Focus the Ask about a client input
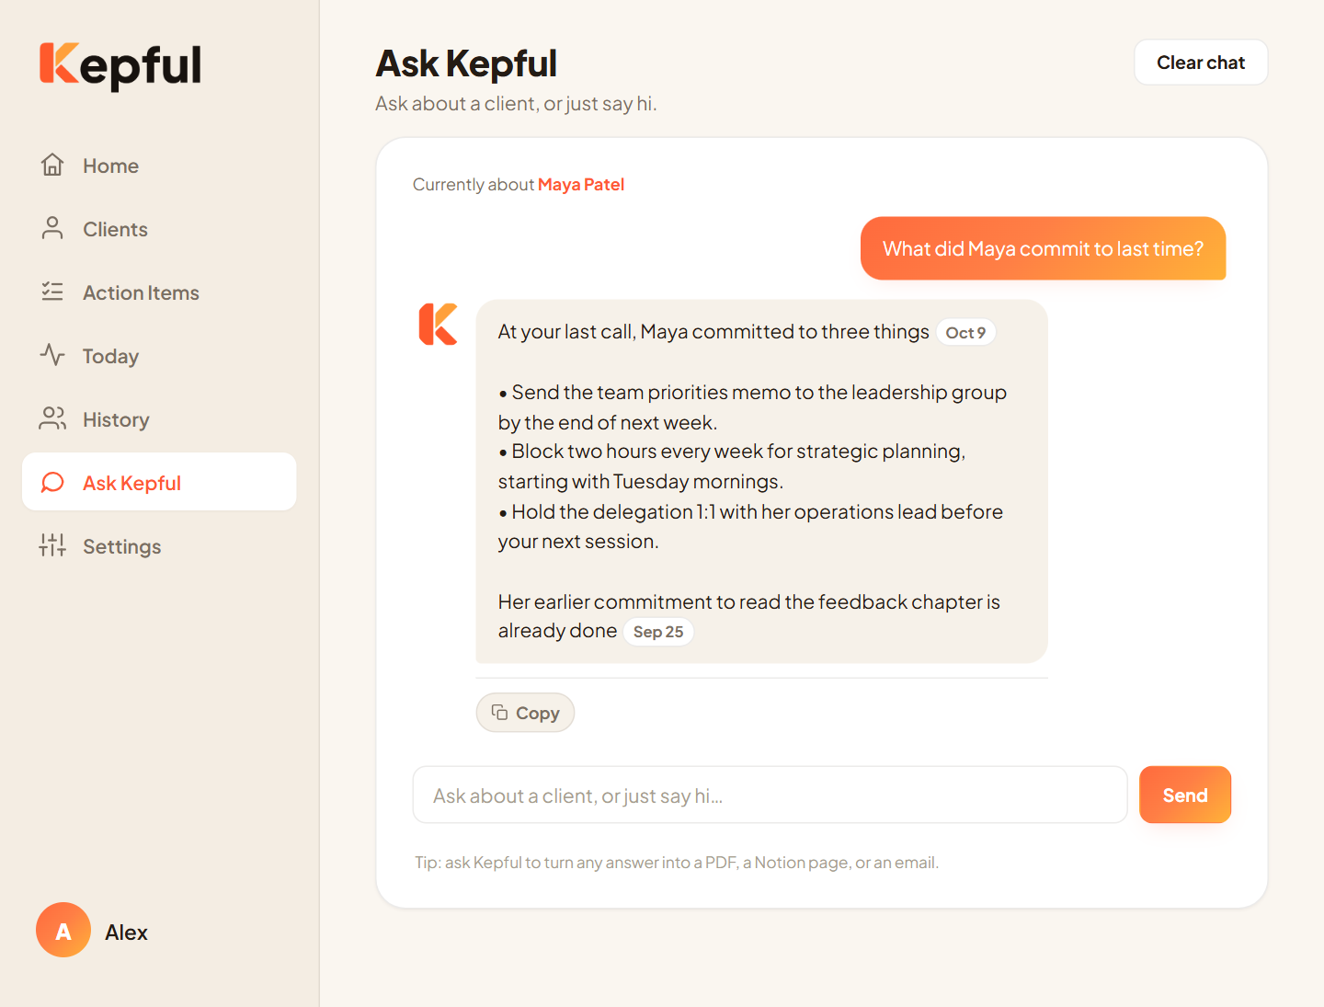1324x1007 pixels. 770,795
